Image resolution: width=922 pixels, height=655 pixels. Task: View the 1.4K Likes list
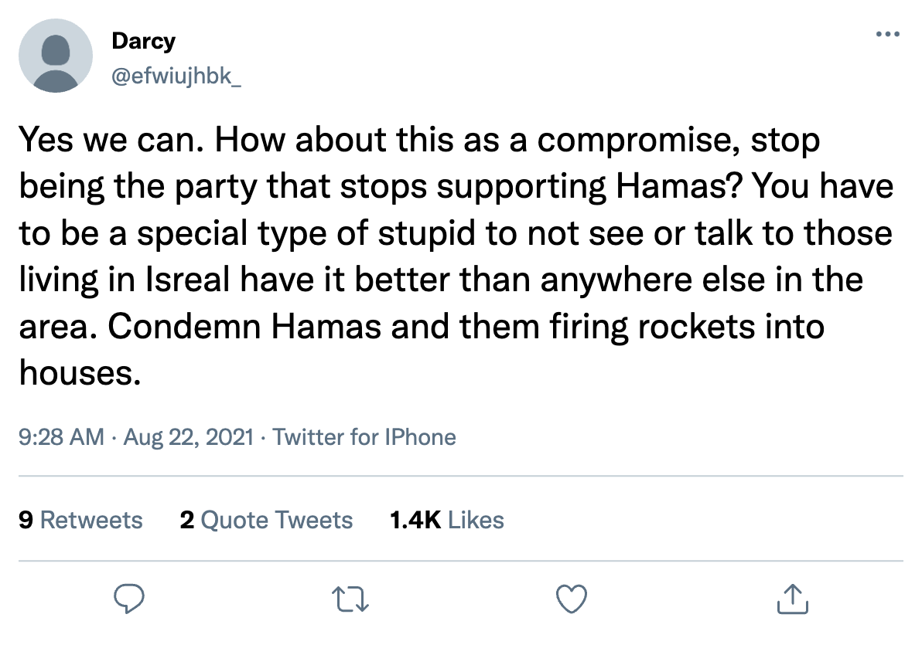447,520
